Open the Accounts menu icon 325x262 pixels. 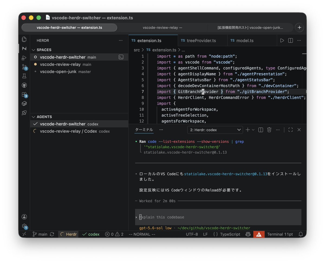(x=24, y=217)
